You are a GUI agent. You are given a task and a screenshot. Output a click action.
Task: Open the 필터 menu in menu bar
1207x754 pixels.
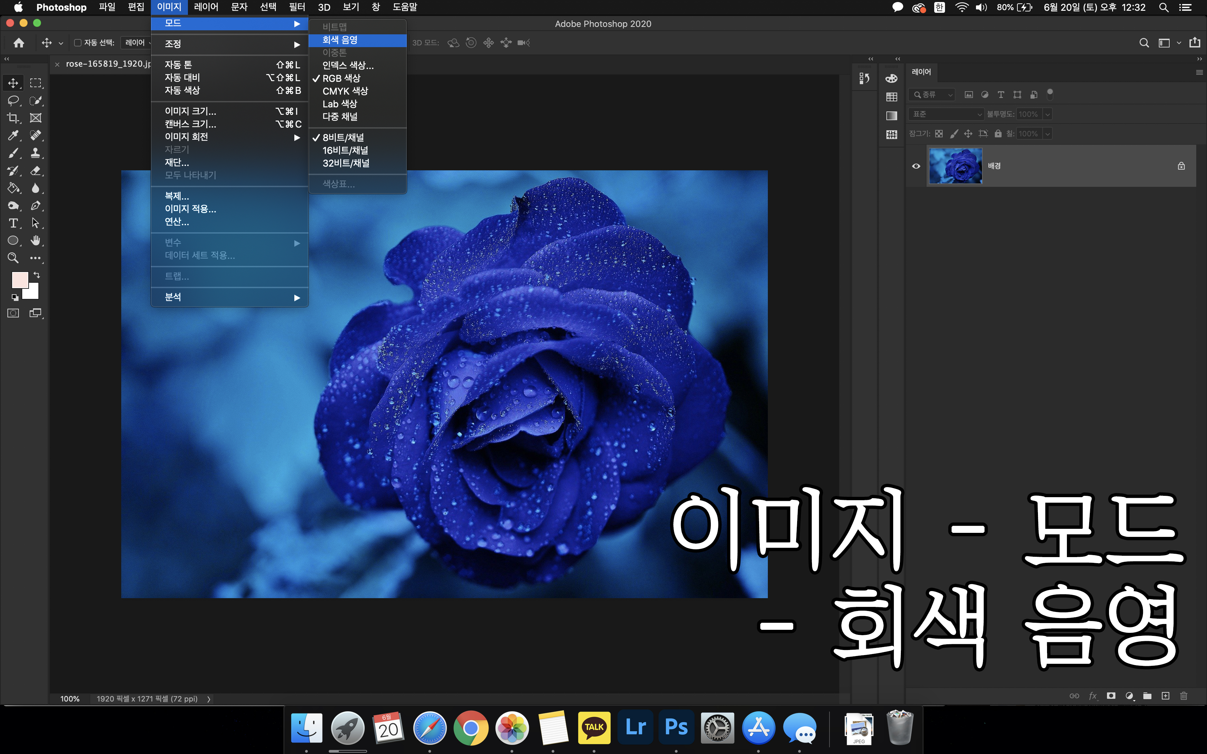(x=297, y=7)
